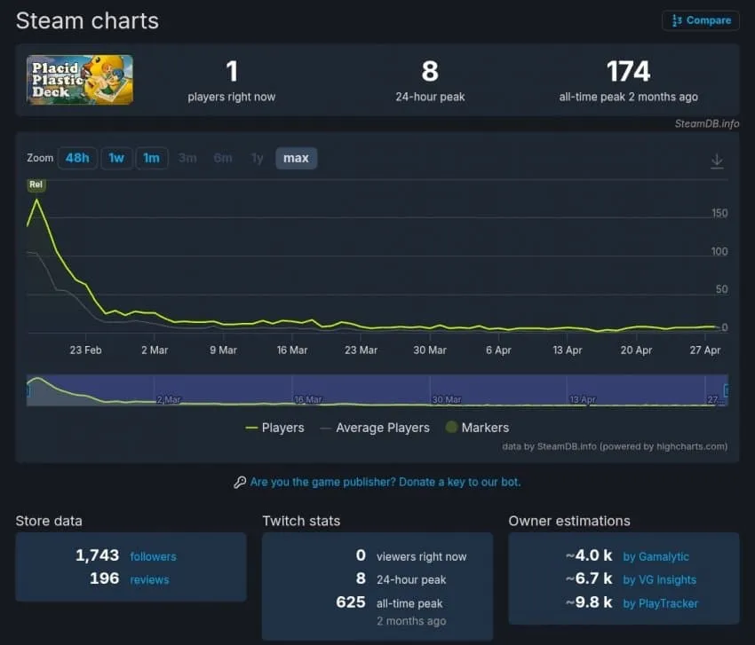755x645 pixels.
Task: Click the Rel release marker on chart
Action: 36,185
